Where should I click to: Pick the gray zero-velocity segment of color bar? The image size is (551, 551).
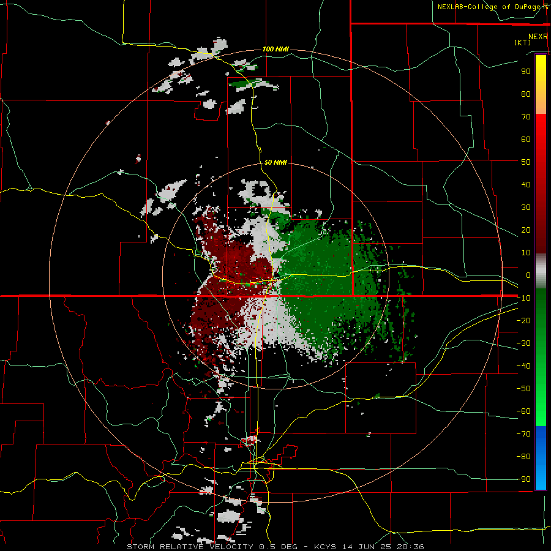[541, 271]
